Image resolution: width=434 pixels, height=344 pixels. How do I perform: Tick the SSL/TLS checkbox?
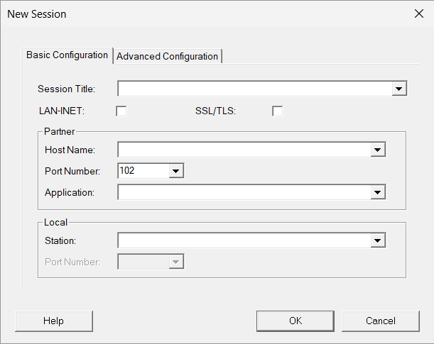tap(277, 111)
